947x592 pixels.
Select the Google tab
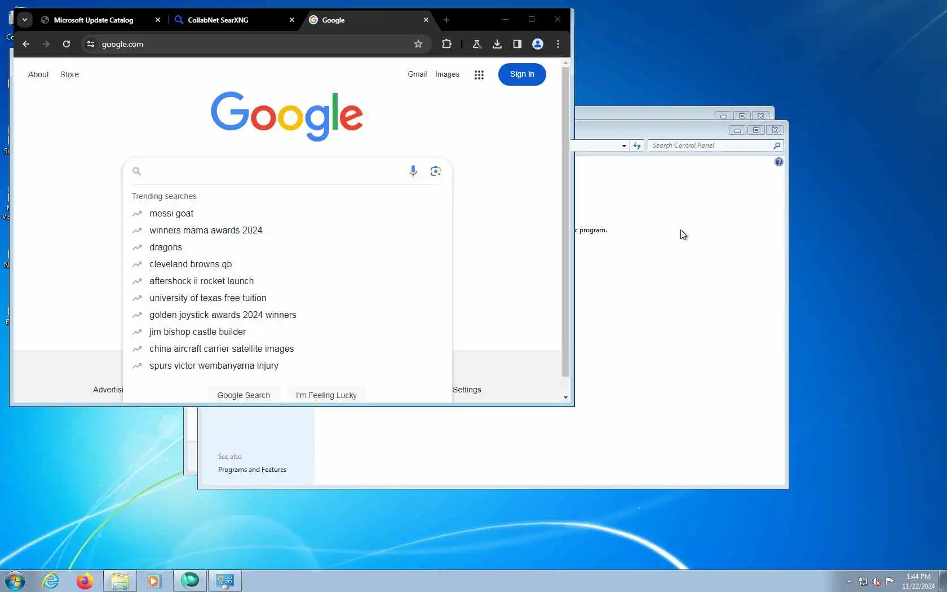click(333, 20)
